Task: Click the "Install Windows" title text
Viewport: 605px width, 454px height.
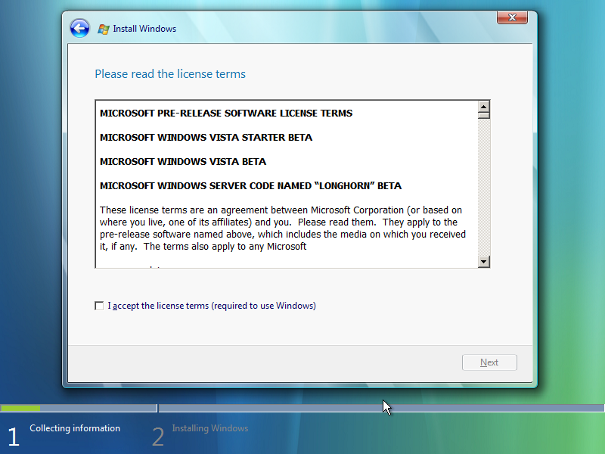Action: (144, 29)
